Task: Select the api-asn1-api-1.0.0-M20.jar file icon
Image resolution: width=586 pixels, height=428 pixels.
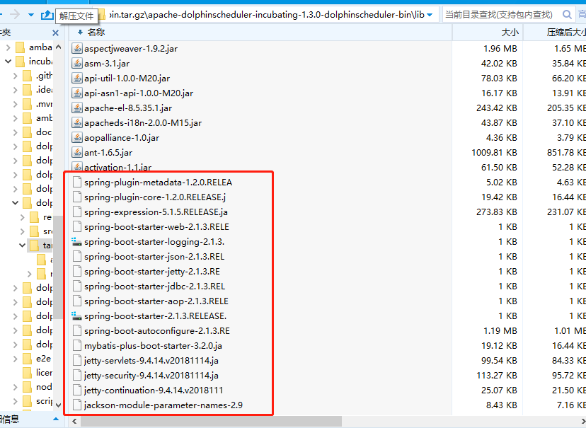Action: coord(77,93)
